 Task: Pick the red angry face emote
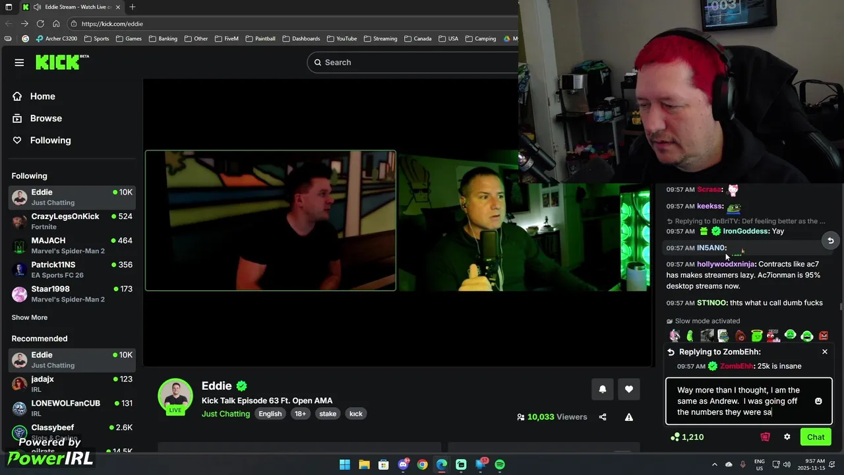tap(824, 336)
